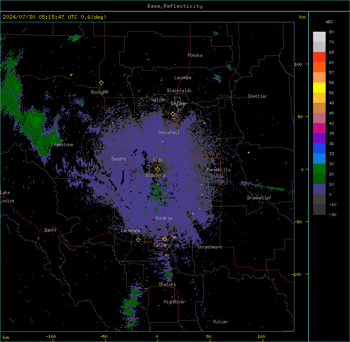Select the light gray 70-80 dBZ legend swatch

tap(319, 37)
